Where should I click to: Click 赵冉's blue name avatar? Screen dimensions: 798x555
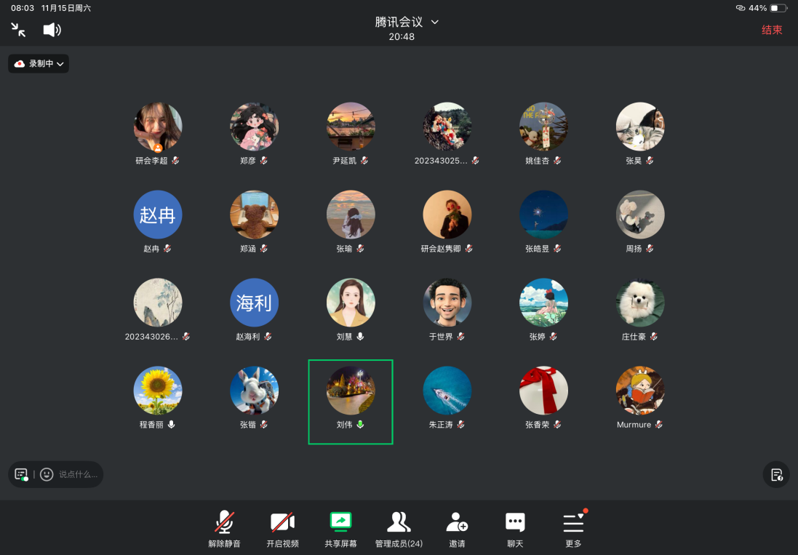(x=158, y=215)
